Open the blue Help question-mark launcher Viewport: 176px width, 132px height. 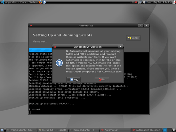click(x=44, y=2)
